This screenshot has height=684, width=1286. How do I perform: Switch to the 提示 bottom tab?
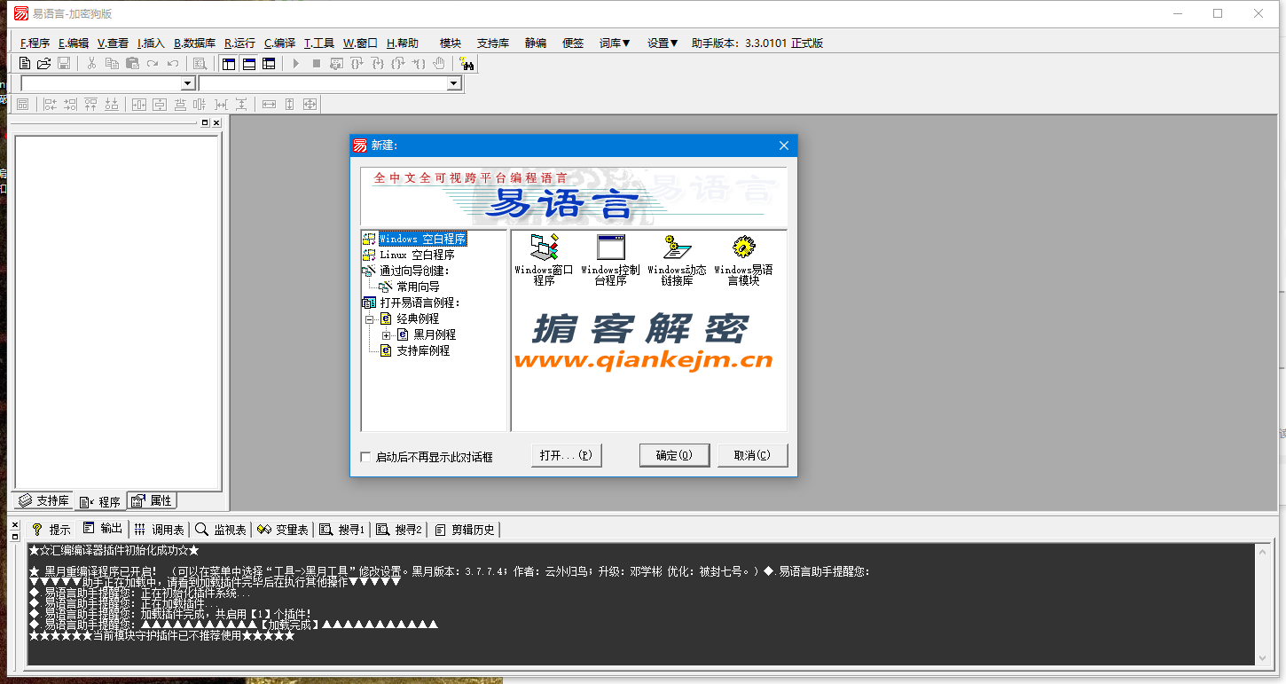click(x=51, y=530)
